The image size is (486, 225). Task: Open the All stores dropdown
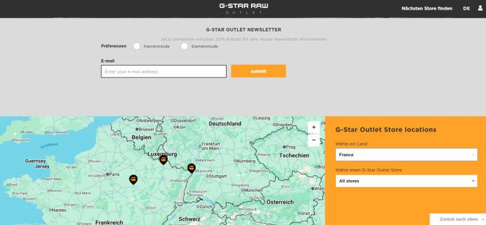tap(406, 181)
